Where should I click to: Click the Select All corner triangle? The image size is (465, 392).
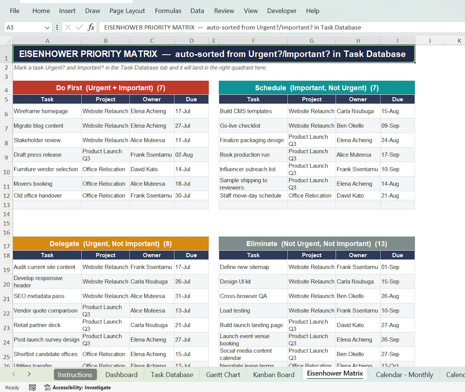[x=8, y=40]
